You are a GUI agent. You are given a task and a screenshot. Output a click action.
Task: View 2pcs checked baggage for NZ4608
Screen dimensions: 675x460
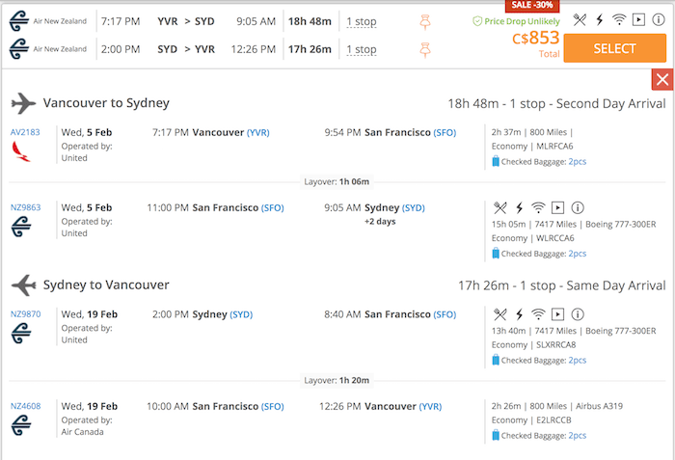point(578,436)
